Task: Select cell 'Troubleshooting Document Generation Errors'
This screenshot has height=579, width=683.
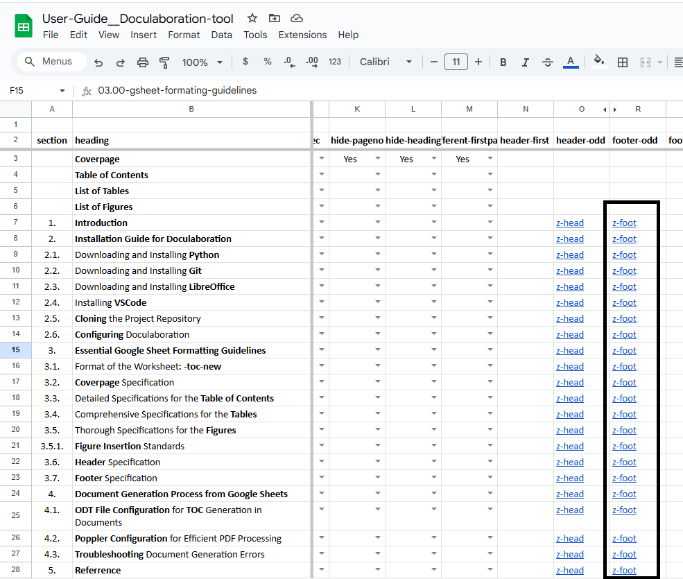Action: [191, 554]
